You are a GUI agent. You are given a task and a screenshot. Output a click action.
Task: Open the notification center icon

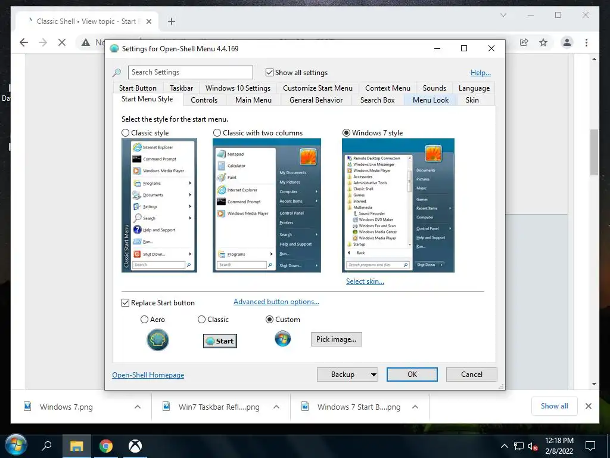590,446
